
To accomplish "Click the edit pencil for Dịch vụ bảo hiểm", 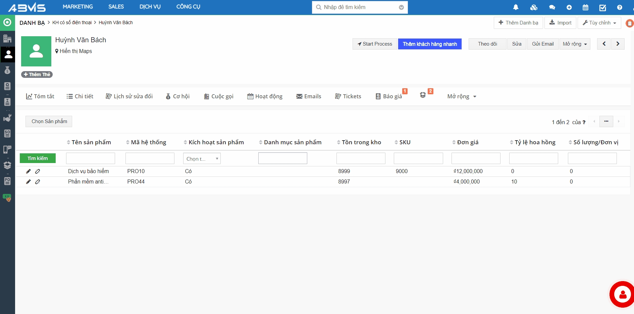I will [29, 171].
